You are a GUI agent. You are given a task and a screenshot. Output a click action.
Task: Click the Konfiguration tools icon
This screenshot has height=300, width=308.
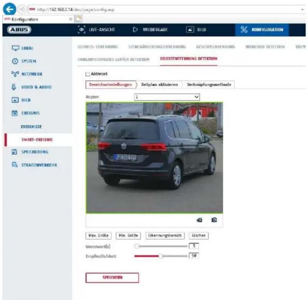click(244, 30)
